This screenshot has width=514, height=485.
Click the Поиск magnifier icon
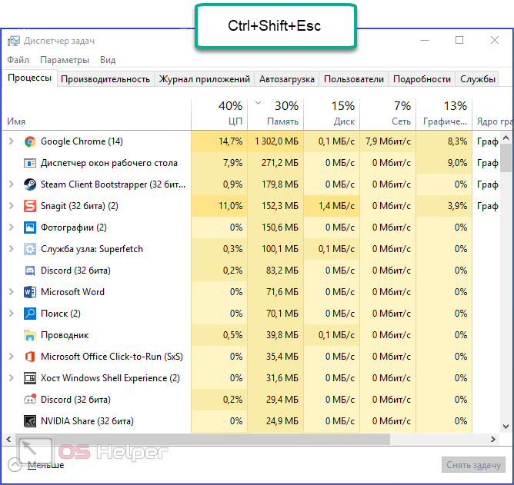click(x=30, y=314)
